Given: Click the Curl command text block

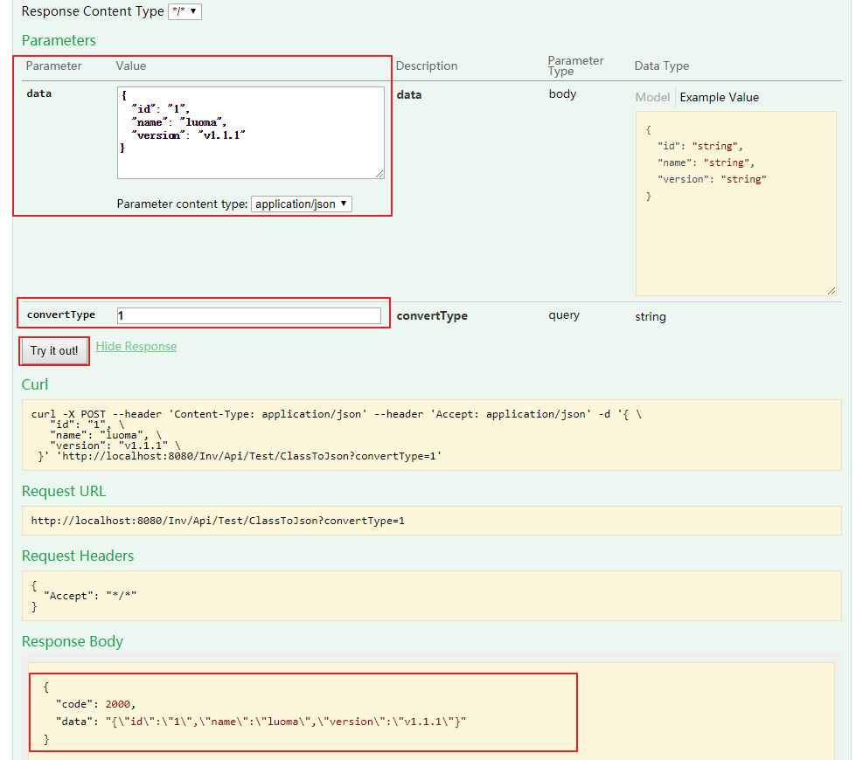Looking at the screenshot, I should [432, 435].
